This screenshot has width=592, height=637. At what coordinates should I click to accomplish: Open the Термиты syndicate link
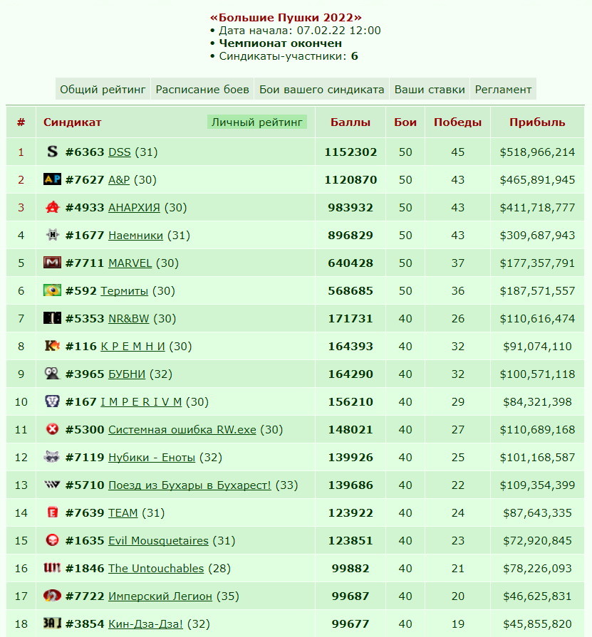point(125,291)
